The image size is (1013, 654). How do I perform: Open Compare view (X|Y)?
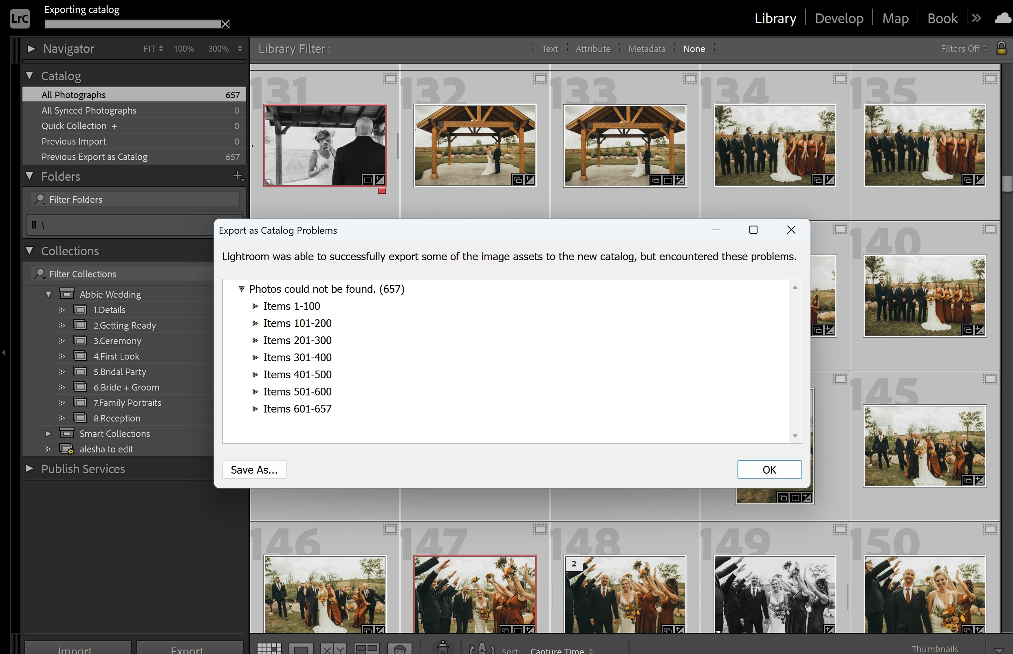(x=333, y=648)
